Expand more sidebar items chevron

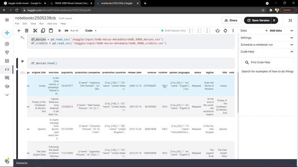tap(7, 95)
